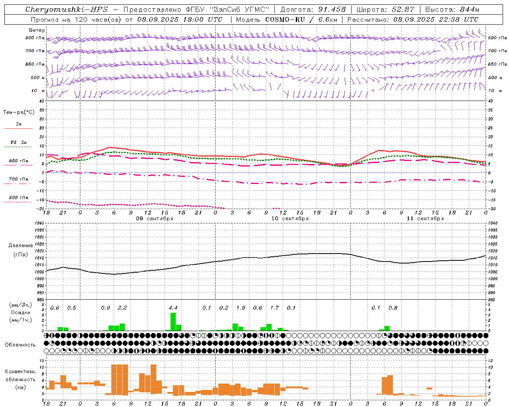
Task: Click the Широта: 52.87 value
Action: [385, 10]
